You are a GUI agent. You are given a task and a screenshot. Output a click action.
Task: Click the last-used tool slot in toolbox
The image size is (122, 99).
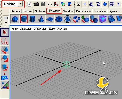(5, 85)
